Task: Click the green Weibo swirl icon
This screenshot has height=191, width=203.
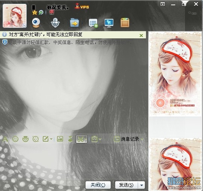Action: click(x=41, y=12)
